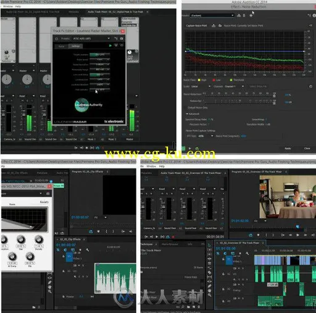
Task: Toggle the power bypass icon in Loudness Radar Fx Editor
Action: 57,39
